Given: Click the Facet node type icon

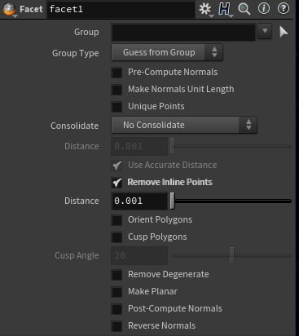Looking at the screenshot, I should [x=9, y=9].
